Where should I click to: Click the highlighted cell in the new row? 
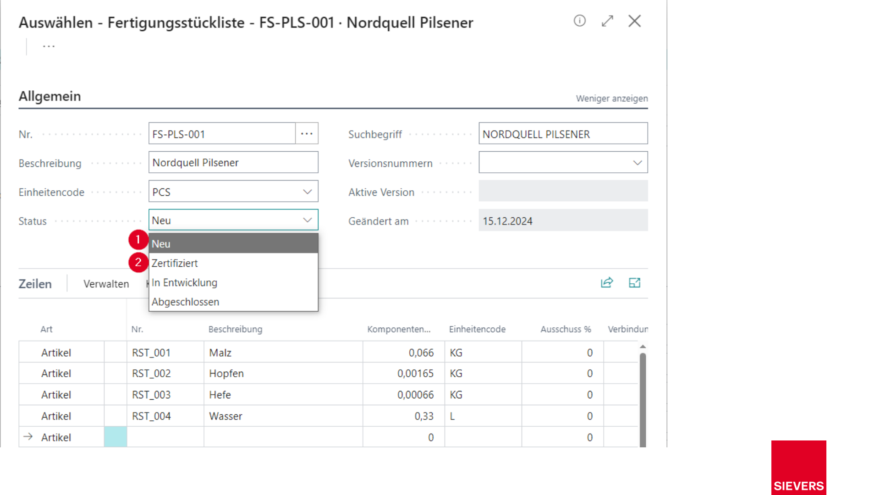tap(115, 437)
